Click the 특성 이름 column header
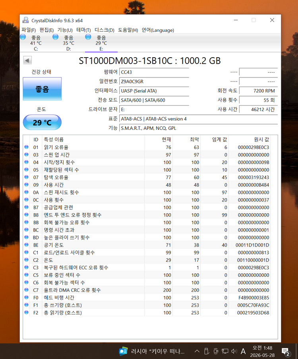This screenshot has height=359, width=298. coord(93,139)
